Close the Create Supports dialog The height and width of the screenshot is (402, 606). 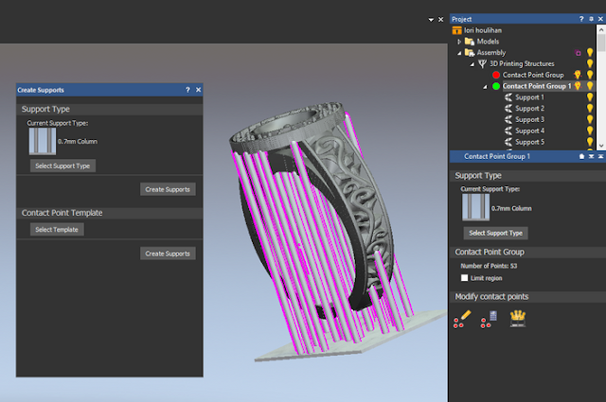198,90
